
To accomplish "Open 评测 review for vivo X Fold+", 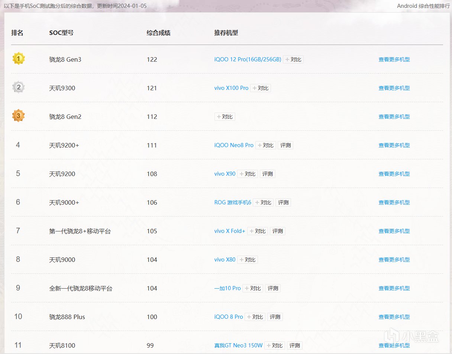I will [278, 231].
